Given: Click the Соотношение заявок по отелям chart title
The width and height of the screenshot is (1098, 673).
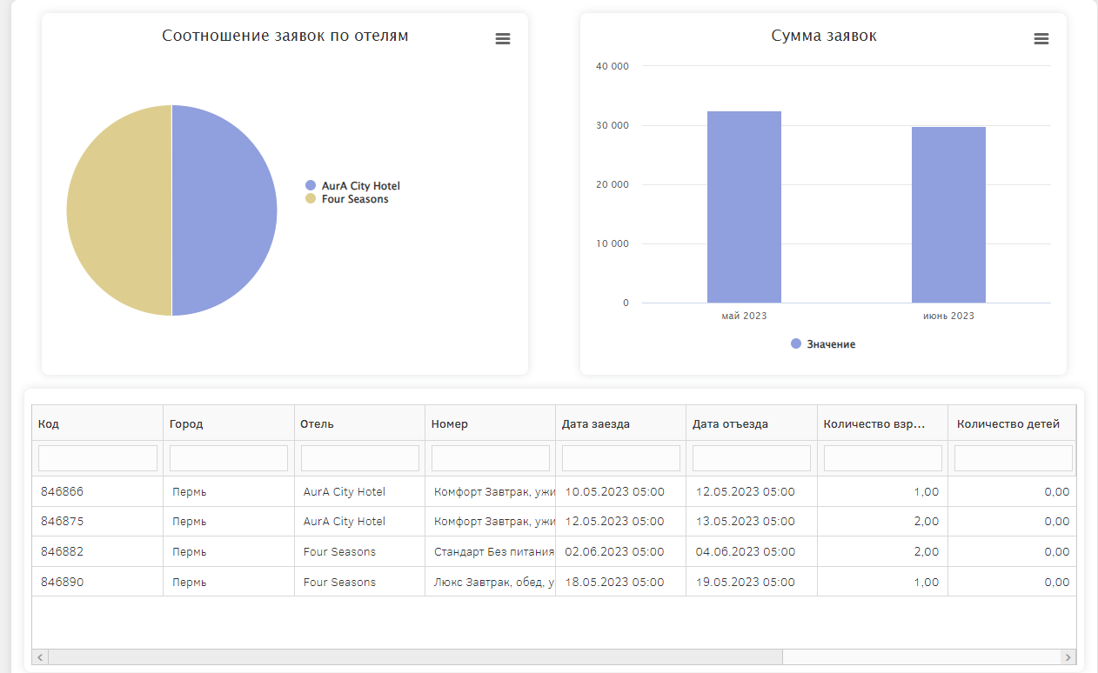Looking at the screenshot, I should pyautogui.click(x=285, y=36).
